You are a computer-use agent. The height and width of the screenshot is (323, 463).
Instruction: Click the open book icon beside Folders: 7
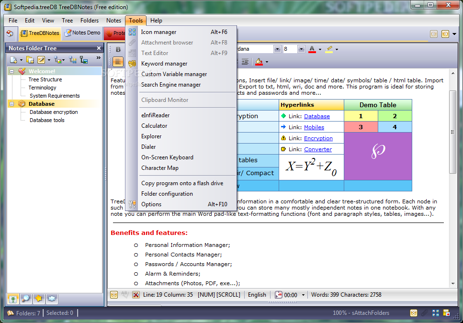11,313
